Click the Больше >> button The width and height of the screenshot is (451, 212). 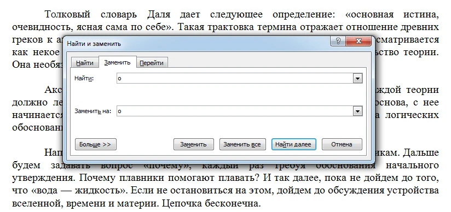point(95,144)
